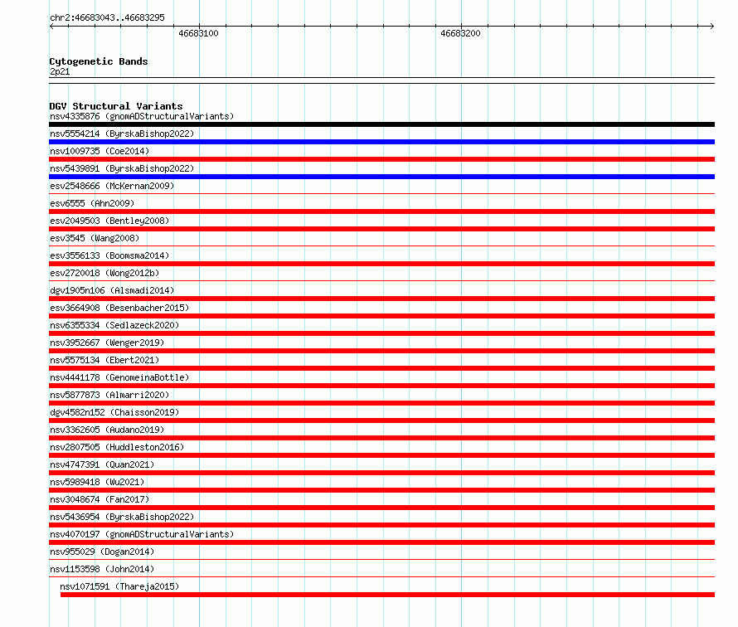Screen dimensions: 738x627
Task: Click the chr2:46683043..46683295 region label
Action: [x=107, y=17]
